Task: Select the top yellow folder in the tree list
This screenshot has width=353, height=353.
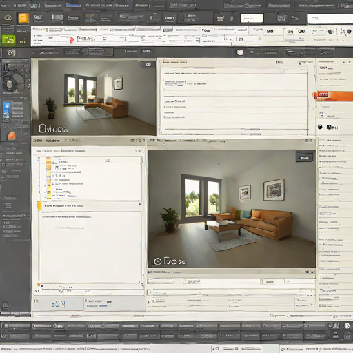Action: coord(48,160)
